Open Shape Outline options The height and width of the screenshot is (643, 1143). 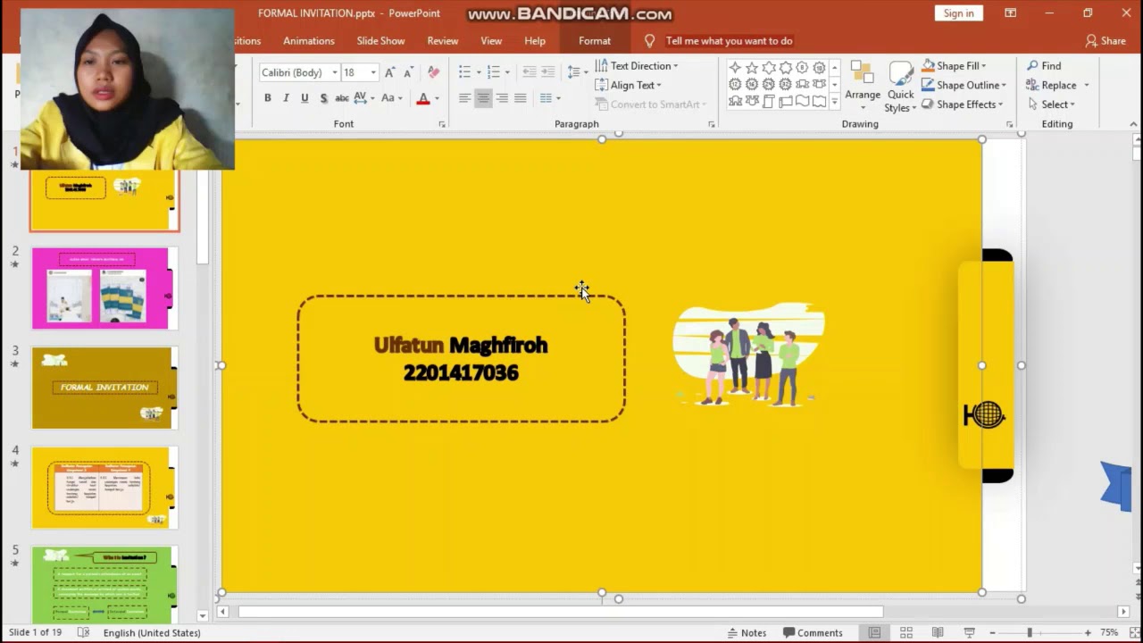(x=964, y=85)
